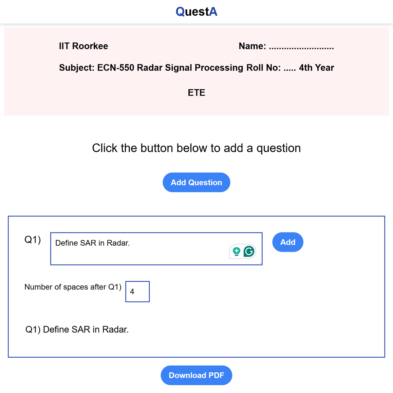Click the Q1 preview text Define SAR
Screen dimensions: 393x393
point(77,329)
